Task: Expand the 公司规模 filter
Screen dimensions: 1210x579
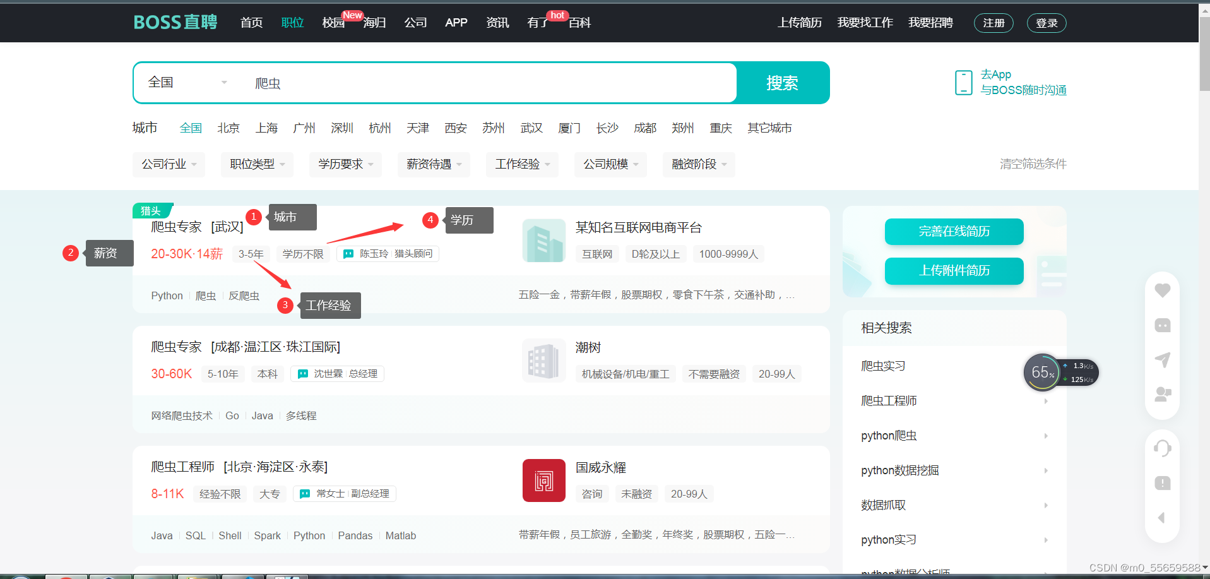Action: pyautogui.click(x=610, y=164)
